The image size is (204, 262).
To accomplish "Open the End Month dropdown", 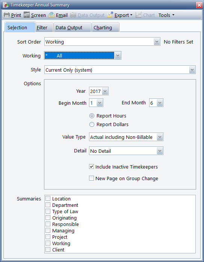I will tap(160, 103).
